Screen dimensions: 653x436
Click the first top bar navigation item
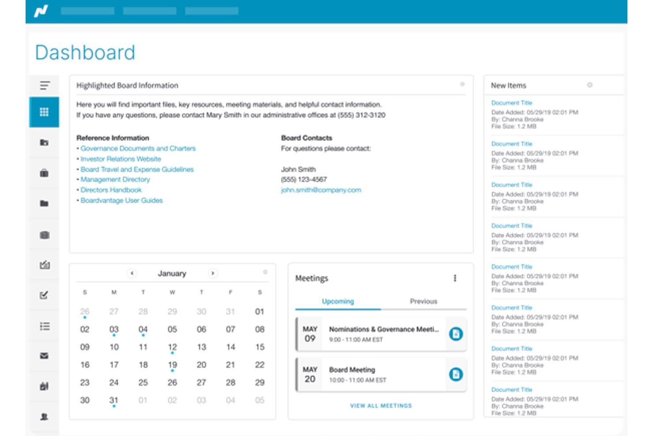coord(87,11)
